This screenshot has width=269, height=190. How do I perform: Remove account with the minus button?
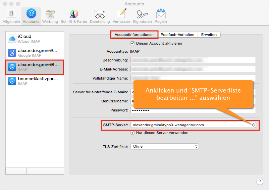21,171
